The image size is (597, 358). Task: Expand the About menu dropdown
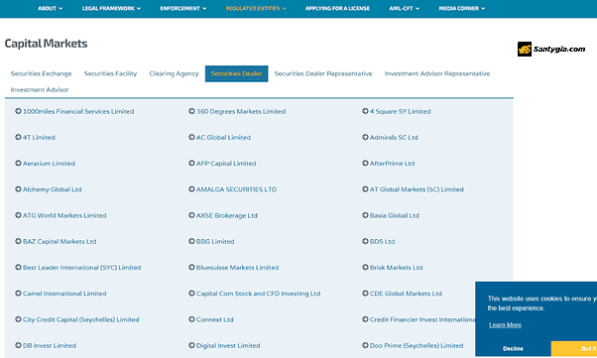(x=51, y=8)
